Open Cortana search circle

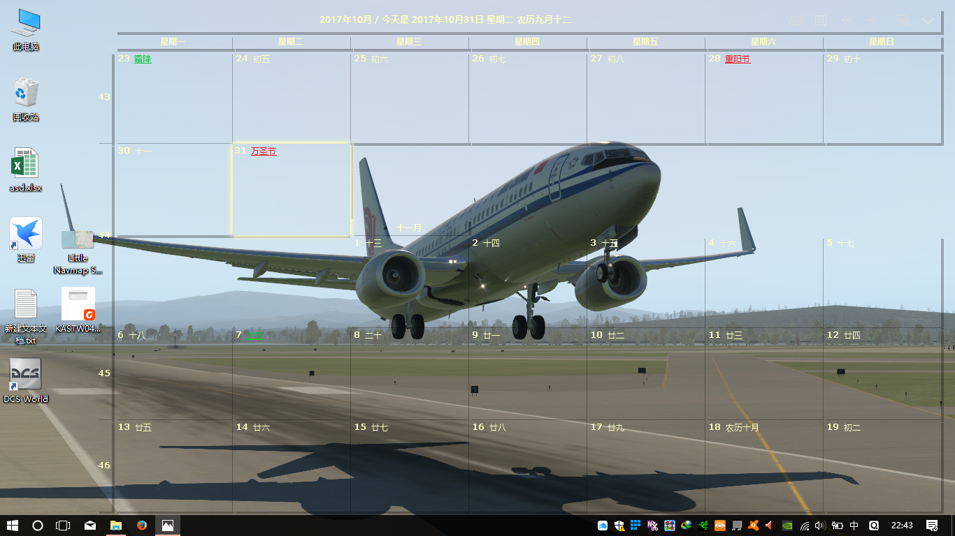[38, 526]
